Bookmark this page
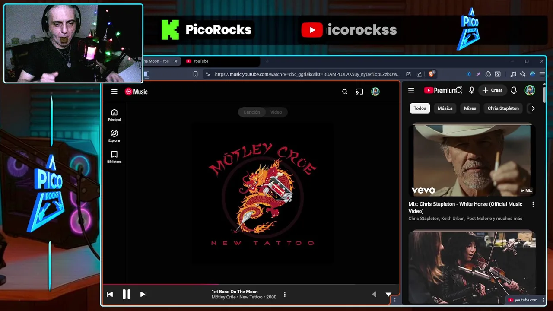 point(195,74)
